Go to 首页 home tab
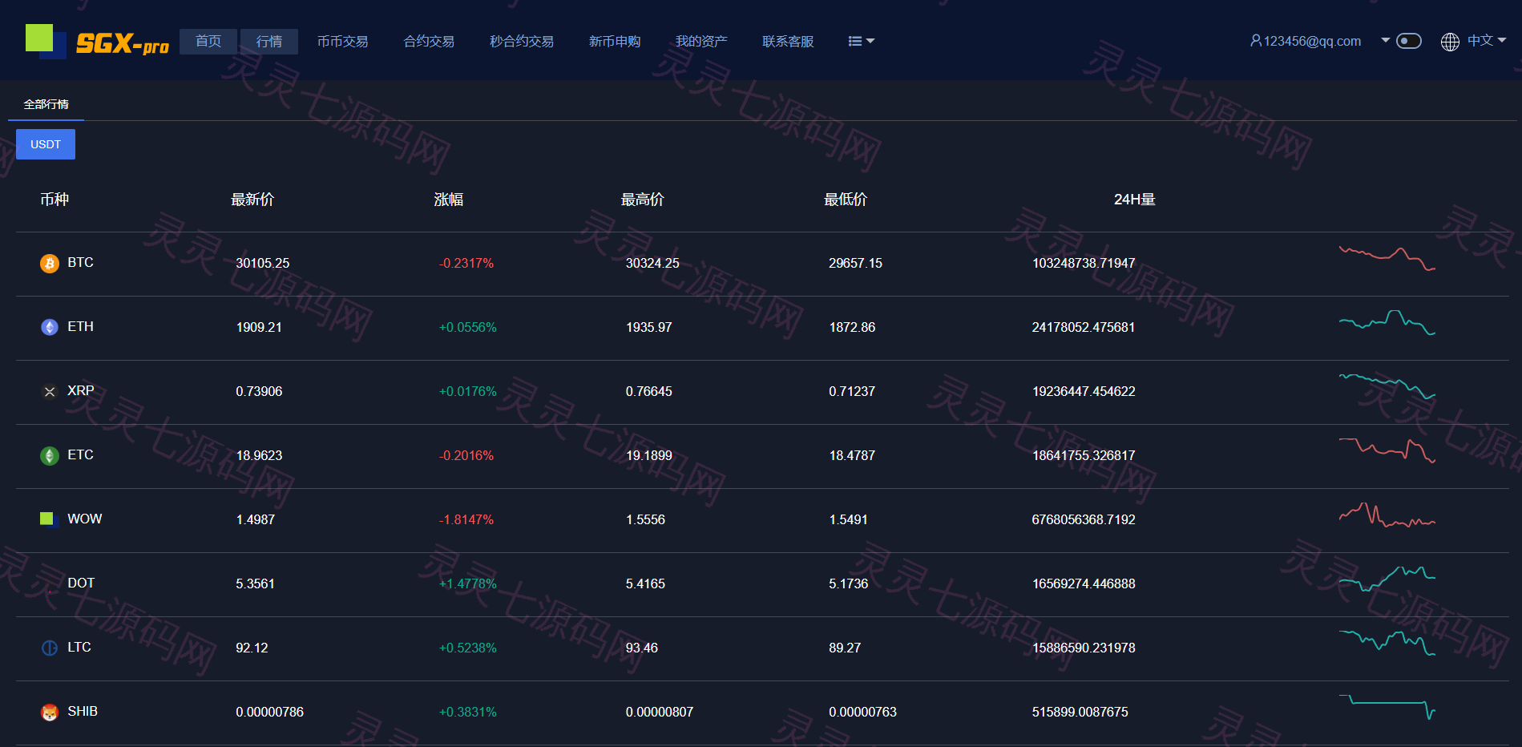 [208, 42]
